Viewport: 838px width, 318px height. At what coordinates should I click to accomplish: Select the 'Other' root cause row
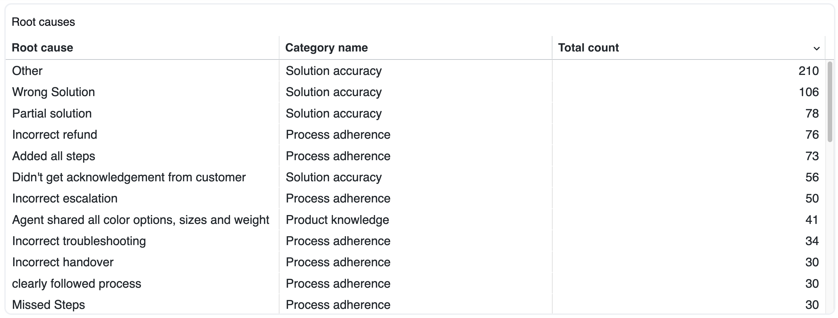tap(27, 71)
